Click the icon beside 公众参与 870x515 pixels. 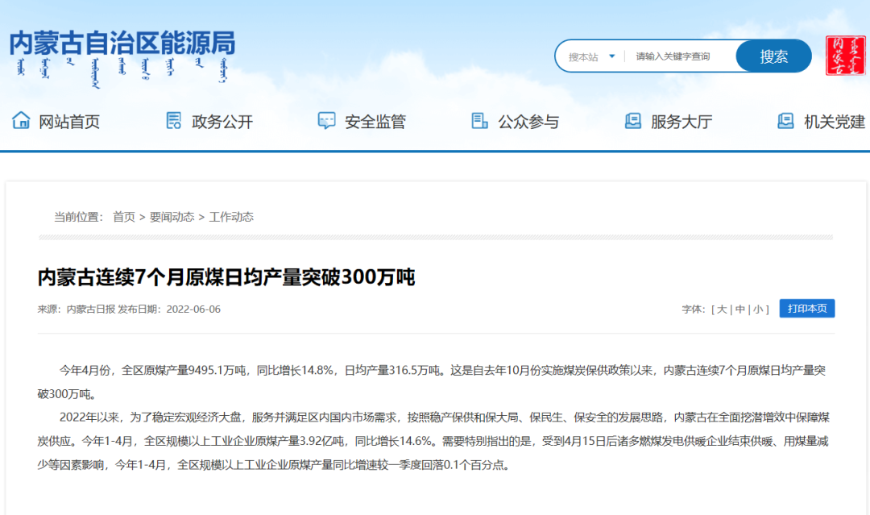pos(479,121)
